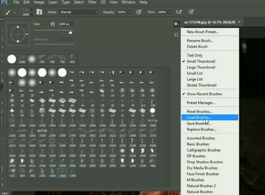Switch to ur-573298.jpg document tab
This screenshot has height=195, width=265.
(x=210, y=22)
